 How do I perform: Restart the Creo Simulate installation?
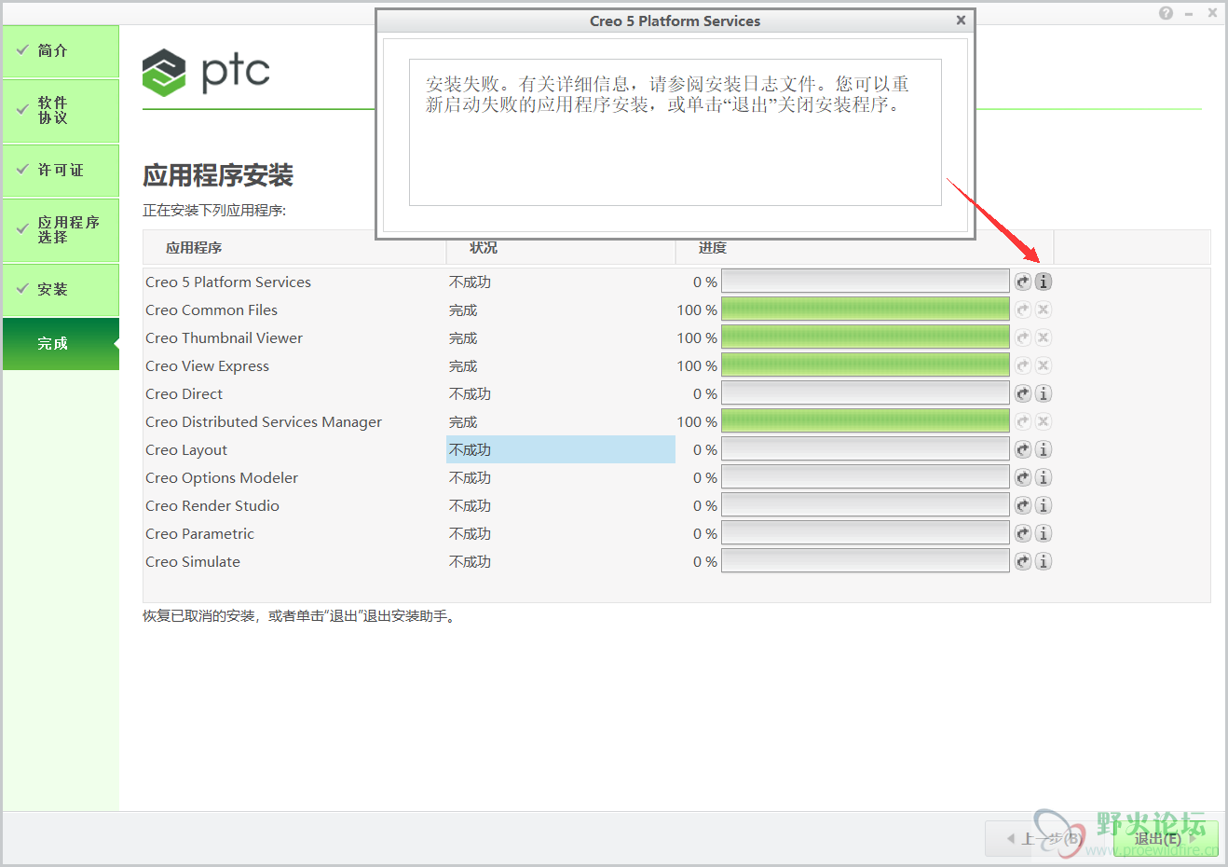pos(1023,561)
